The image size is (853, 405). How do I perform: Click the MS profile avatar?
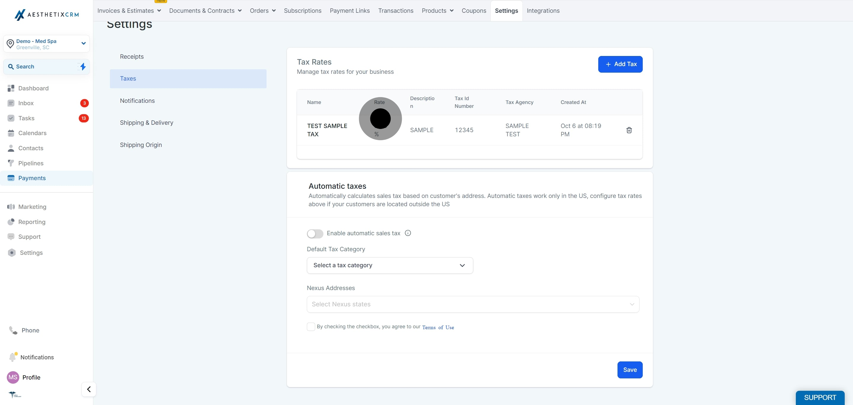click(13, 377)
